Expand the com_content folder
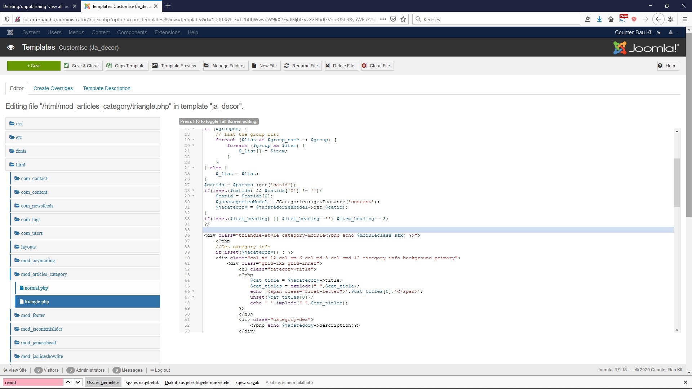 coord(34,192)
